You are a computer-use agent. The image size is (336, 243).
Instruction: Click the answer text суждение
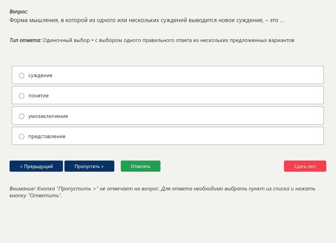[40, 75]
